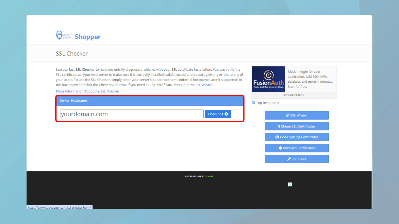Hide the bottom advertisement banner
This screenshot has width=399, height=224.
(210, 176)
